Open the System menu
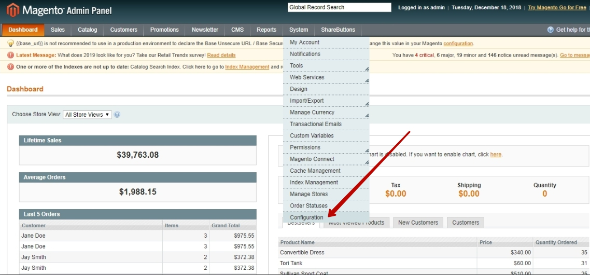The height and width of the screenshot is (275, 590). 299,30
